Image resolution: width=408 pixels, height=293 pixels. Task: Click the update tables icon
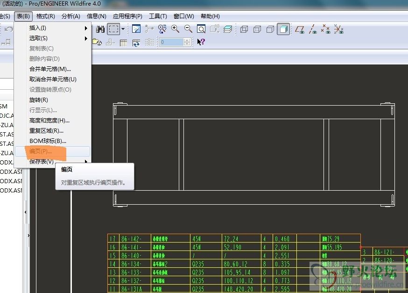(136, 43)
